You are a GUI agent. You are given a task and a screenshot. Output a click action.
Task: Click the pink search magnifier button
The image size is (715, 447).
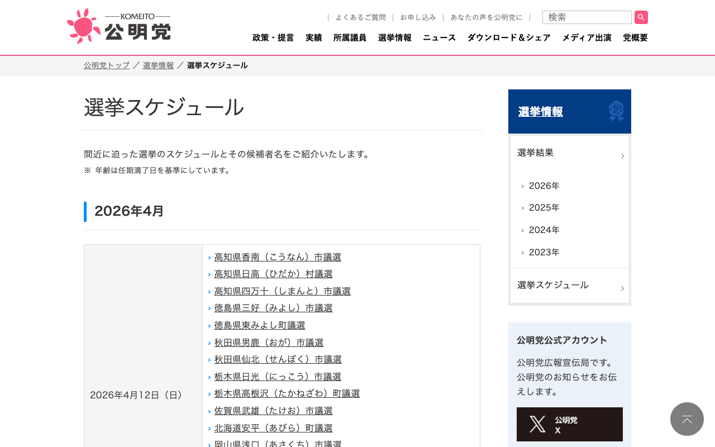coord(641,17)
